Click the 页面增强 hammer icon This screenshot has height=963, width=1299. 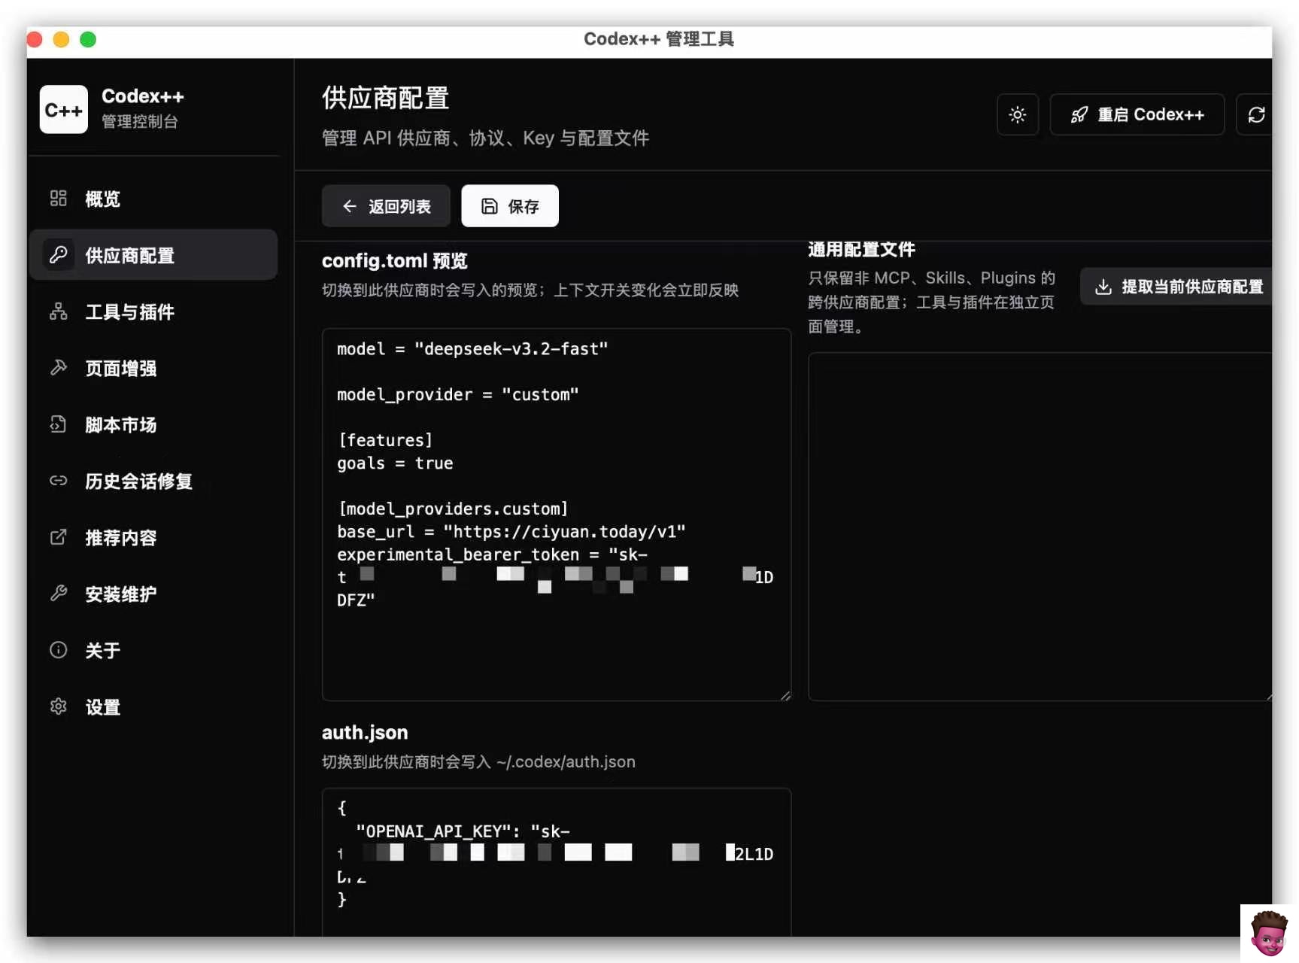(59, 368)
